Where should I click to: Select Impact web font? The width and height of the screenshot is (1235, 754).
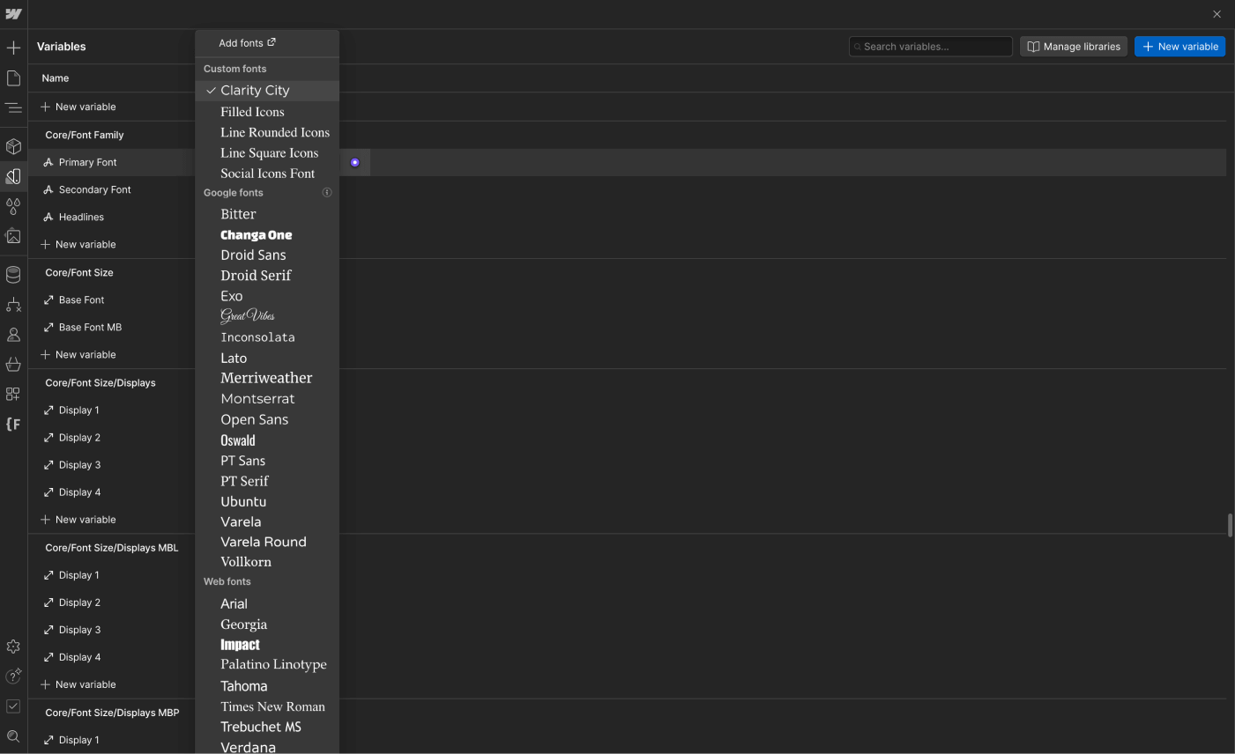(x=267, y=645)
